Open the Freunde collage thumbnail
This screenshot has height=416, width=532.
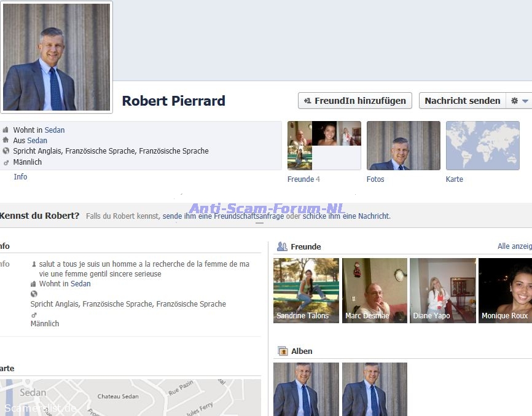324,146
